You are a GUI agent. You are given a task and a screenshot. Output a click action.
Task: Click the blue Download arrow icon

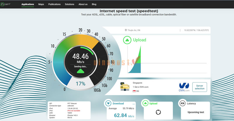pos(109,103)
